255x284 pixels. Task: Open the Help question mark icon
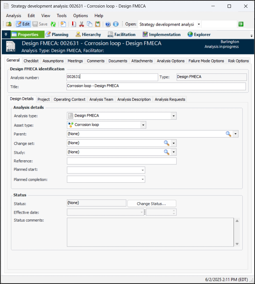pyautogui.click(x=108, y=24)
